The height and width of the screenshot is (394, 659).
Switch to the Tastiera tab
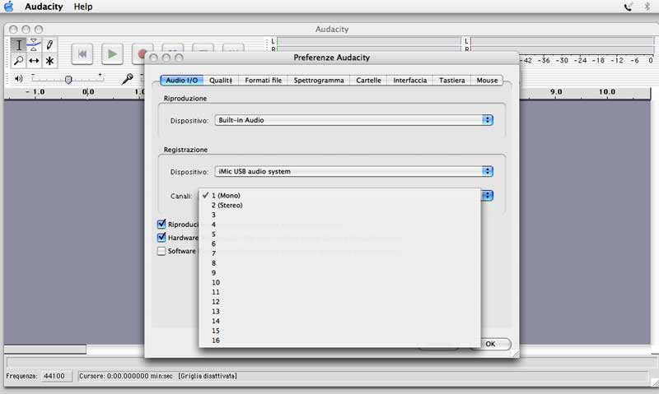coord(451,80)
